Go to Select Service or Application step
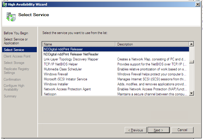This screenshot has width=203, height=139. [16, 41]
